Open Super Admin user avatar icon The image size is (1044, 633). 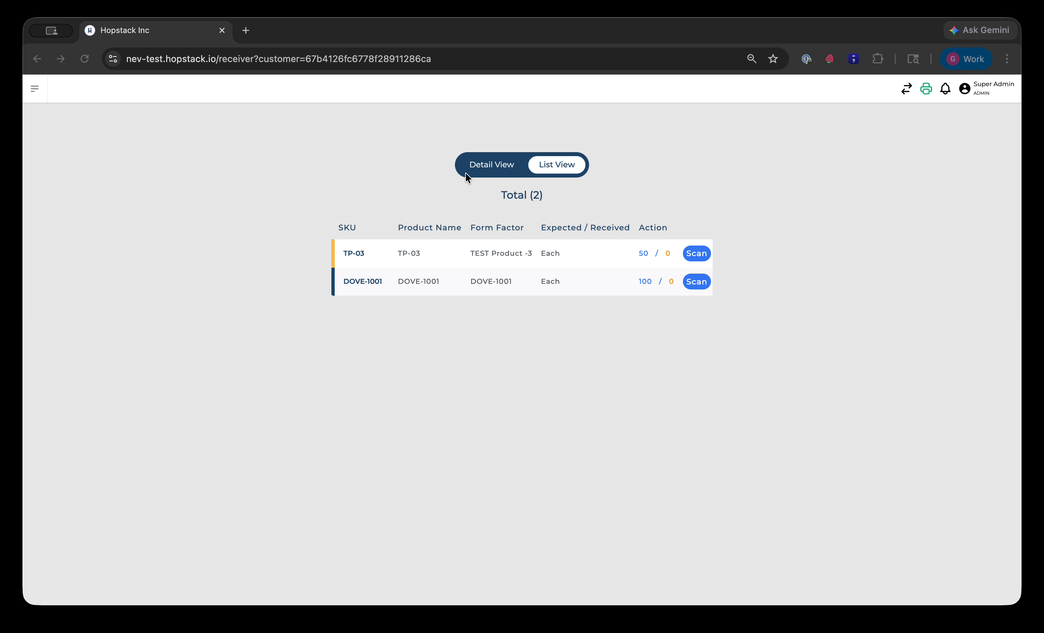point(965,88)
